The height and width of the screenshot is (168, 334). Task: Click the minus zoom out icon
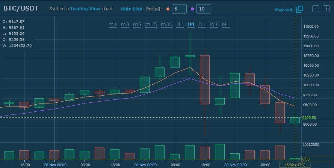coord(316,9)
